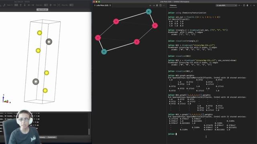Delete the current plot with the trash icon
The width and height of the screenshot is (257, 144).
coord(157,5)
